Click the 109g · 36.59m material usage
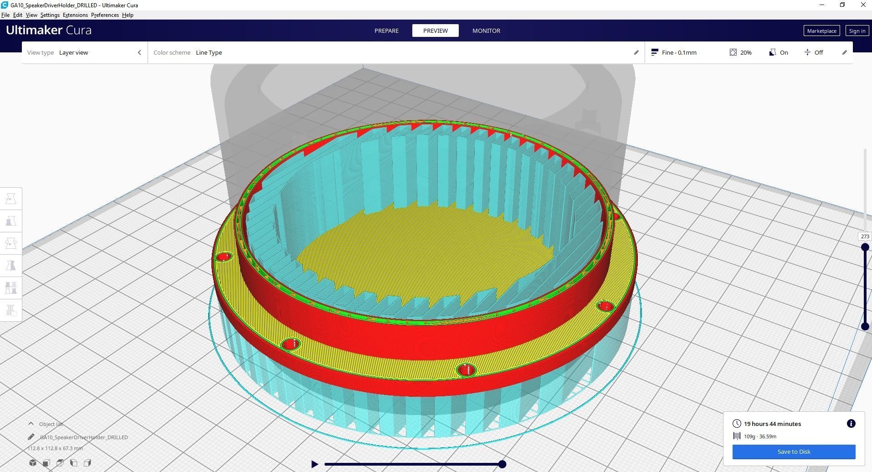This screenshot has width=872, height=472. (760, 436)
